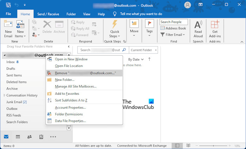Toggle the ribbon display options icon
246x149 pixels.
click(x=201, y=5)
